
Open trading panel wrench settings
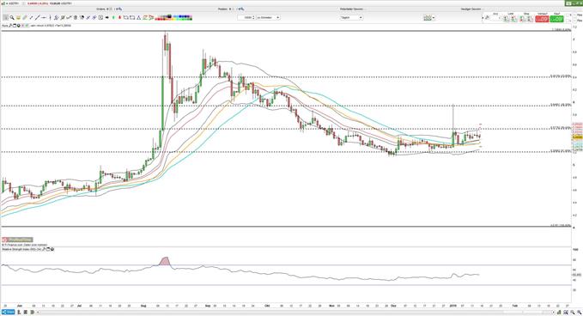[x=487, y=17]
